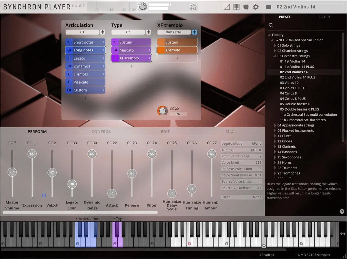Click the CPU performance chip icon
The width and height of the screenshot is (347, 259).
246,7
